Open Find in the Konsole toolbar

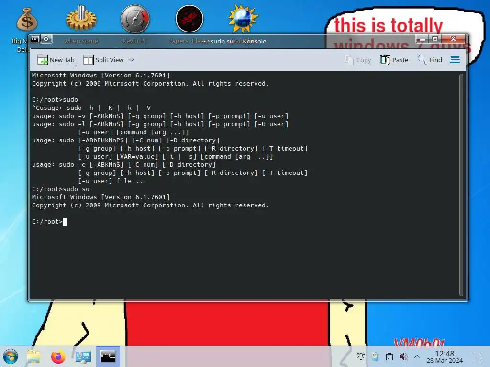coord(430,60)
